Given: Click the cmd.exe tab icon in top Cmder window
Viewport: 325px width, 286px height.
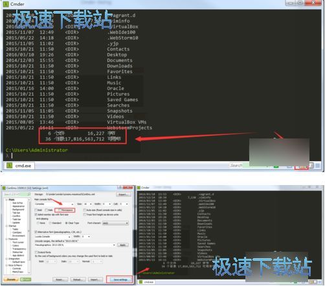Looking at the screenshot, I should 10,166.
